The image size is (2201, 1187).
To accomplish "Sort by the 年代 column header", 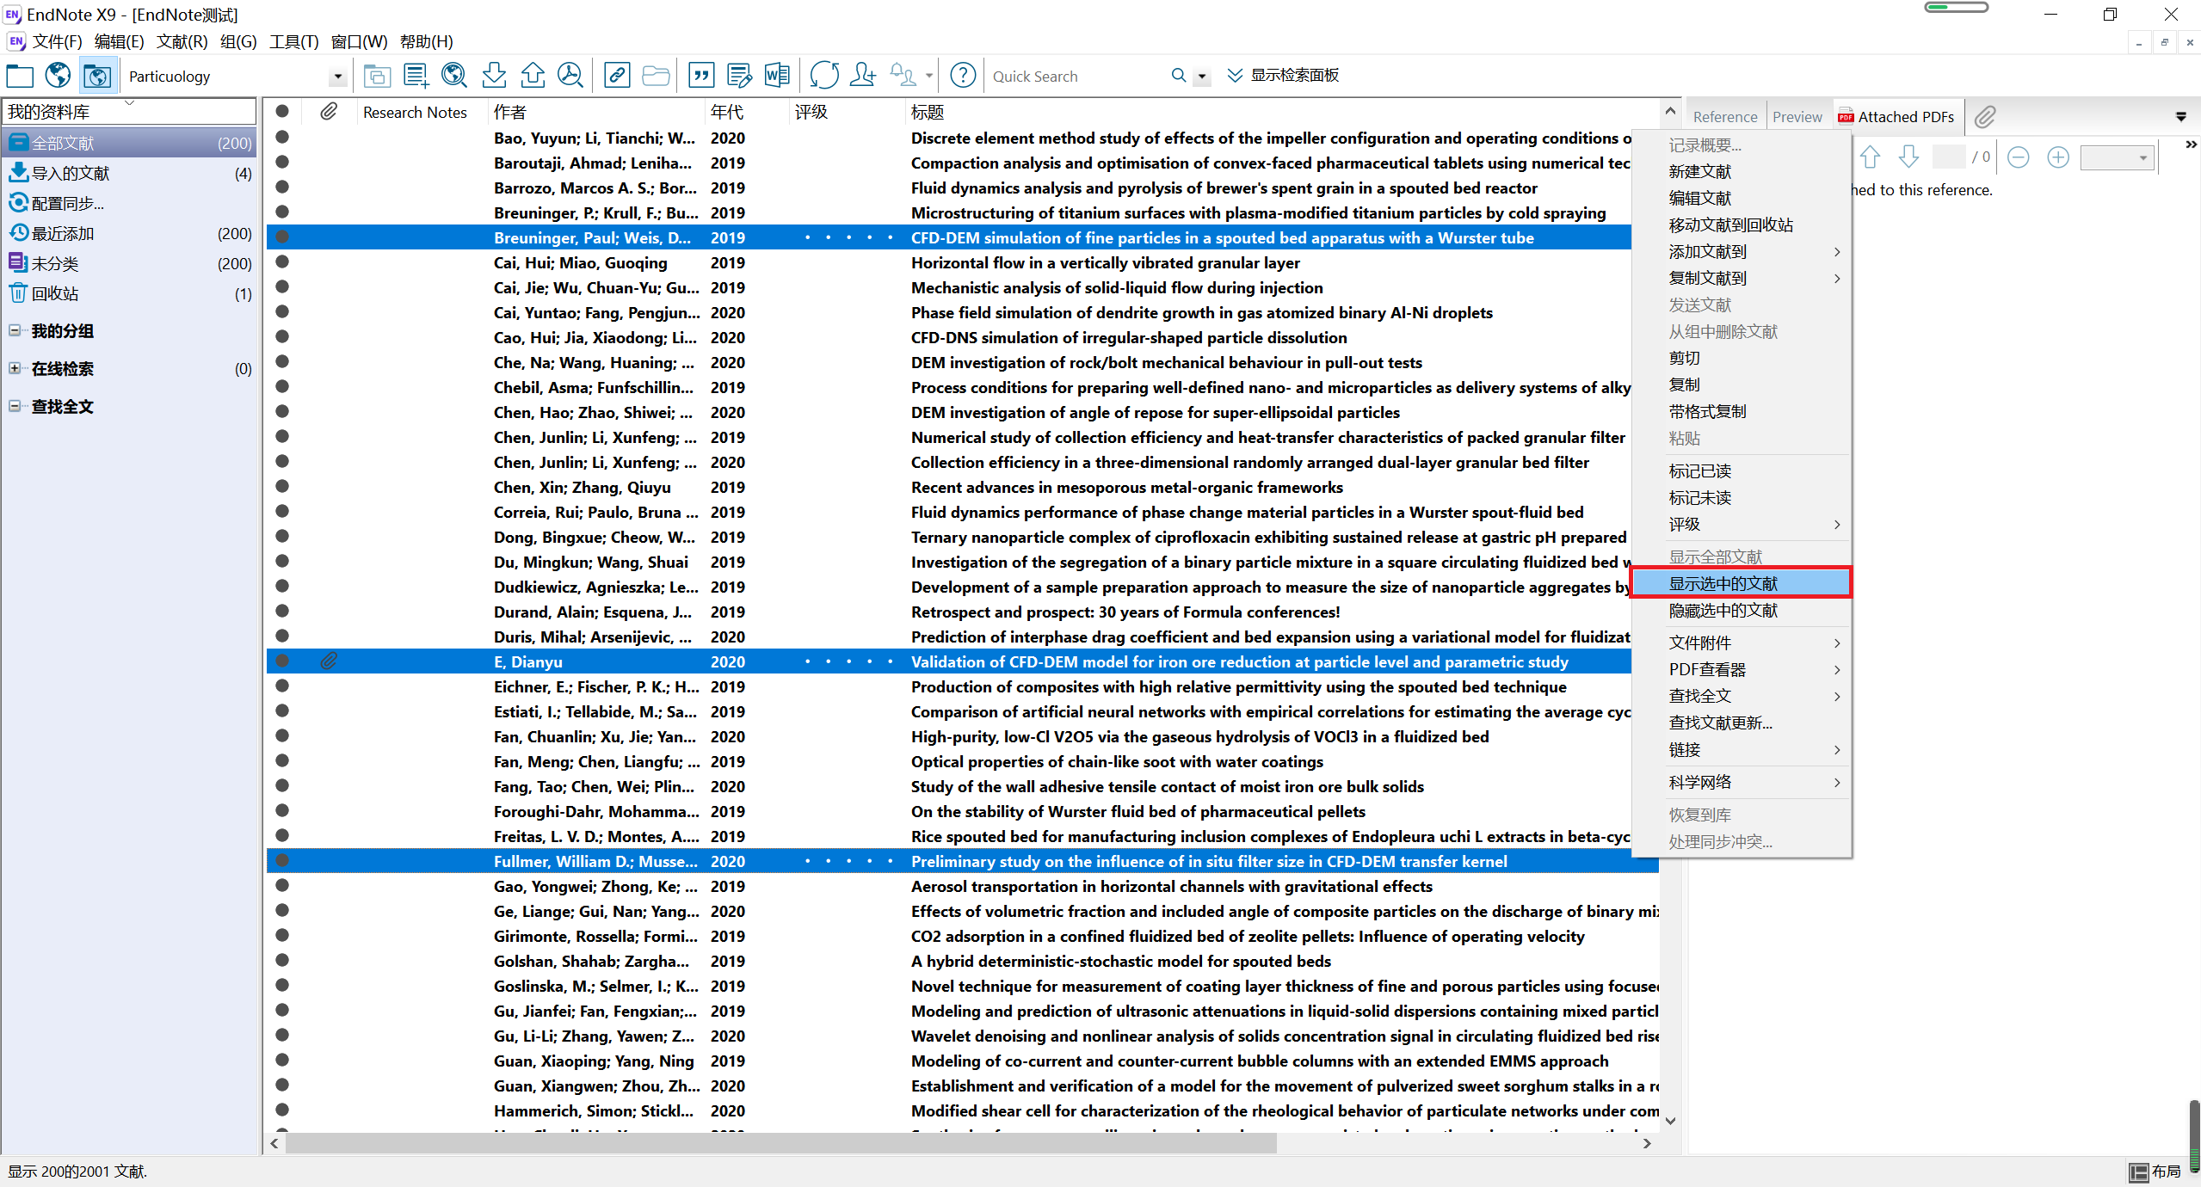I will tap(747, 112).
